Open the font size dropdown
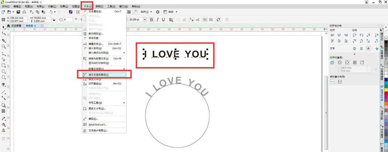This screenshot has width=388, height=152. (145, 20)
